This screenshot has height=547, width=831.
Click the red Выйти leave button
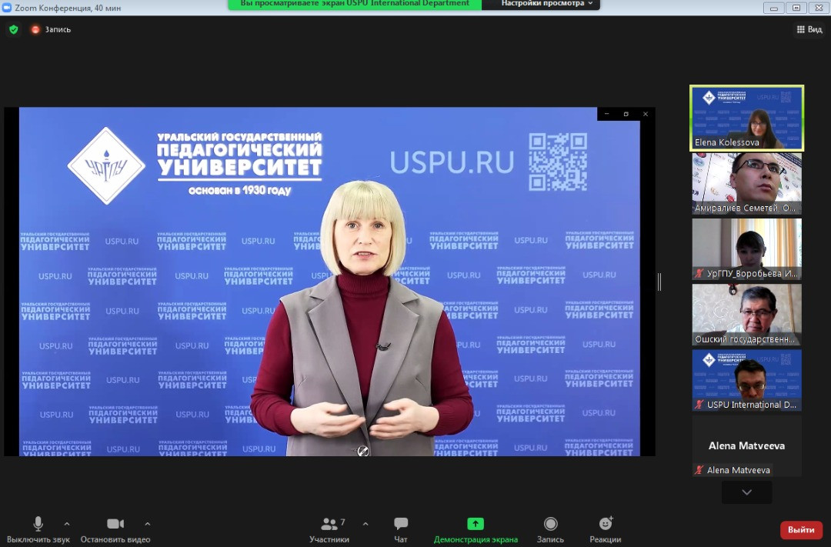click(801, 529)
